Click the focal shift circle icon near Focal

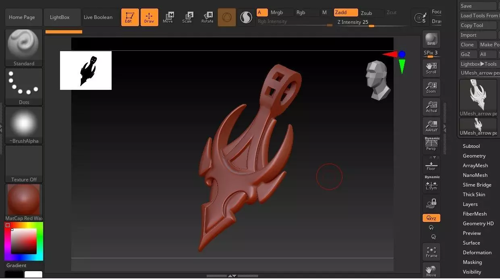[x=420, y=18]
